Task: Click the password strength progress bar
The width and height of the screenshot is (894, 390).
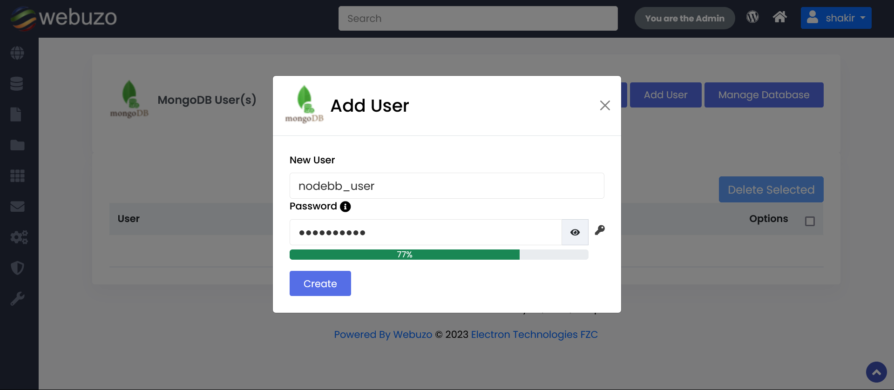Action: click(x=439, y=255)
